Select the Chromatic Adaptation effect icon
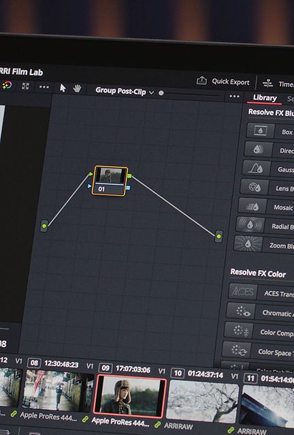This screenshot has height=435, width=294. coord(240,311)
